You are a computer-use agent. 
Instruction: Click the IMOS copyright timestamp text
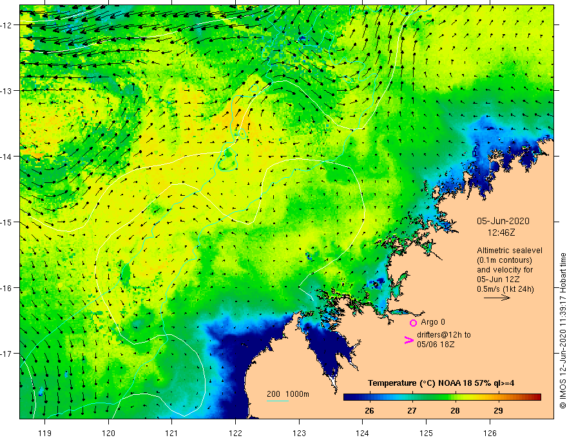tap(562, 331)
